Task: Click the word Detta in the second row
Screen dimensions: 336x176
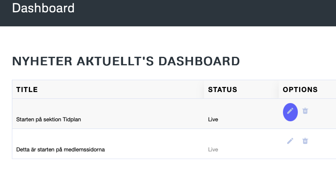Action: click(x=22, y=150)
